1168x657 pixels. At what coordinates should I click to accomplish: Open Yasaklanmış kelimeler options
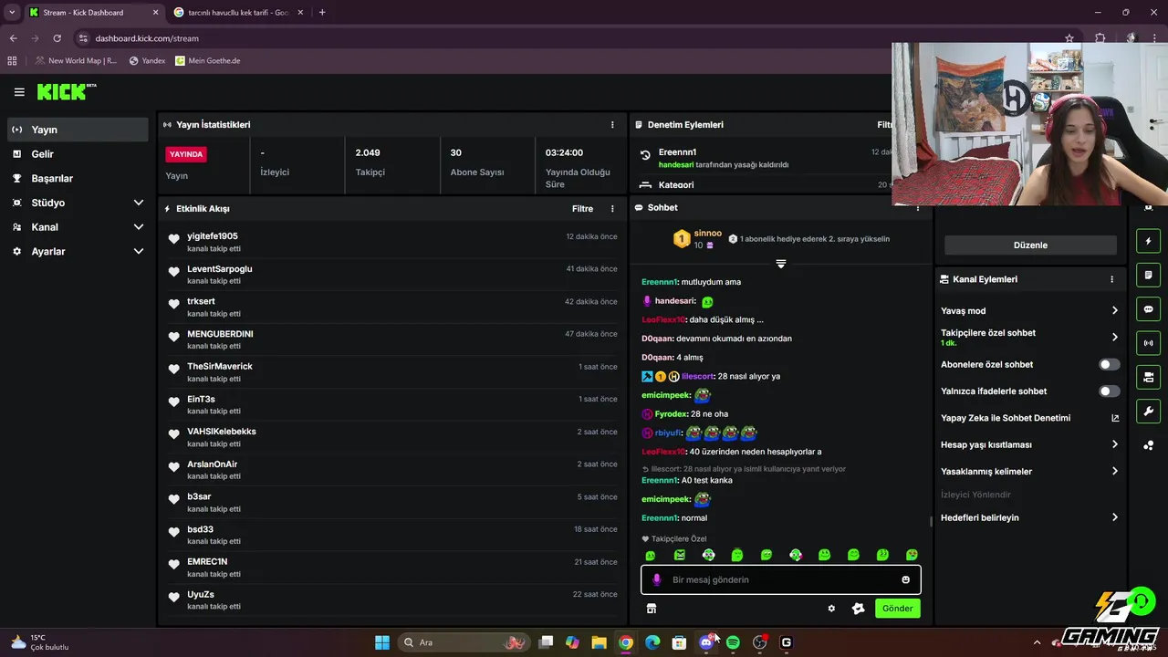point(1029,471)
